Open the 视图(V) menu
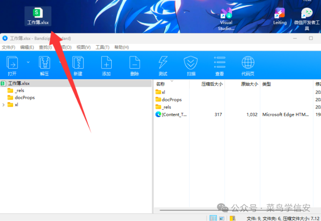 [x=83, y=47]
